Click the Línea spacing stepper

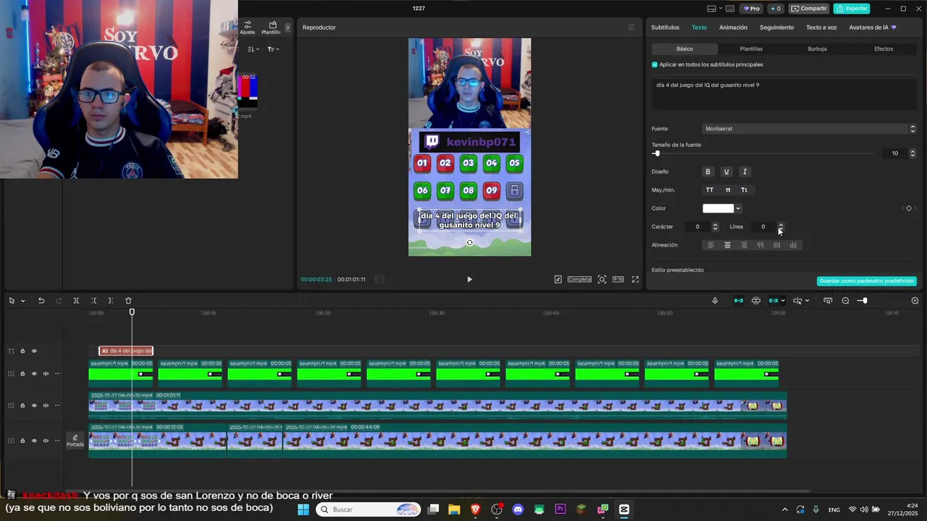click(x=781, y=226)
